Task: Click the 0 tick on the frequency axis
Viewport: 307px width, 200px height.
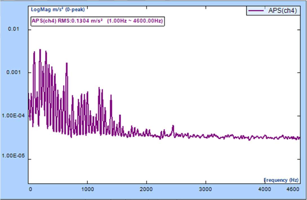Action: [30, 189]
